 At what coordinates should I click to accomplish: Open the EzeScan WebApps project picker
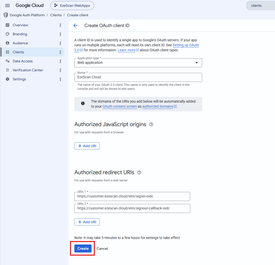[x=72, y=6]
